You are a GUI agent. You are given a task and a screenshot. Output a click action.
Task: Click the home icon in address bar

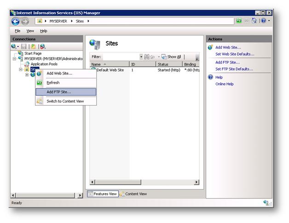pos(254,21)
